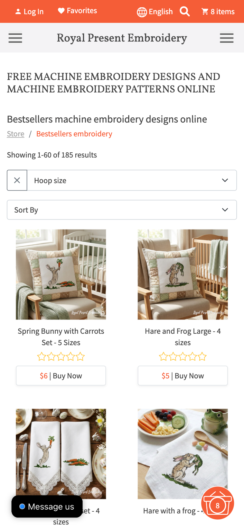The width and height of the screenshot is (244, 529).
Task: Buy Spring Bunny with Carrots for $6
Action: [61, 376]
